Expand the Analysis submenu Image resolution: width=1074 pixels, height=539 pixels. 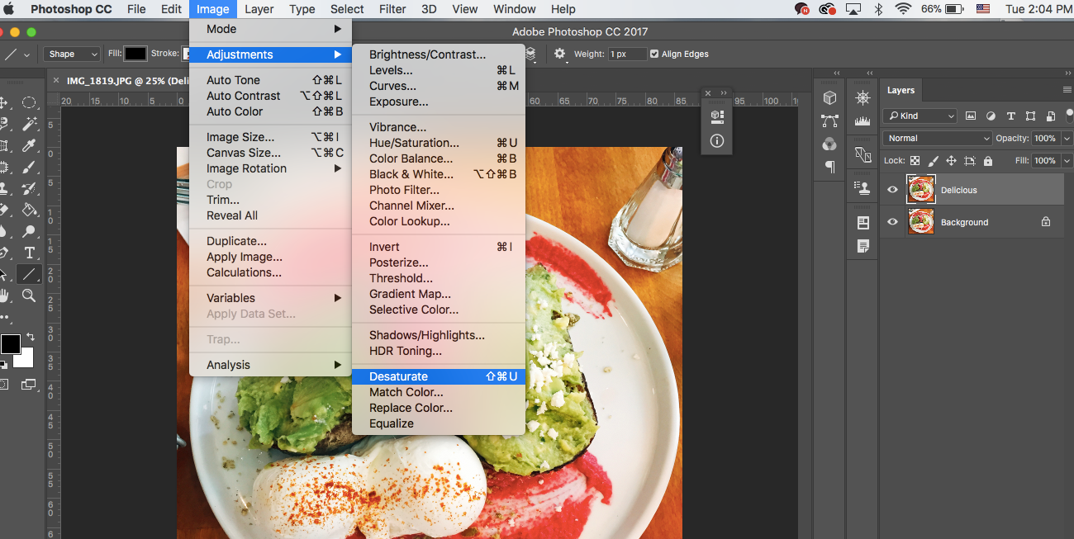click(x=270, y=365)
